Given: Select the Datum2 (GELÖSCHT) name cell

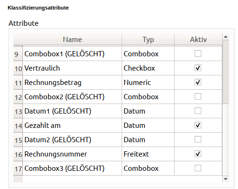Looking at the screenshot, I should [x=72, y=140].
